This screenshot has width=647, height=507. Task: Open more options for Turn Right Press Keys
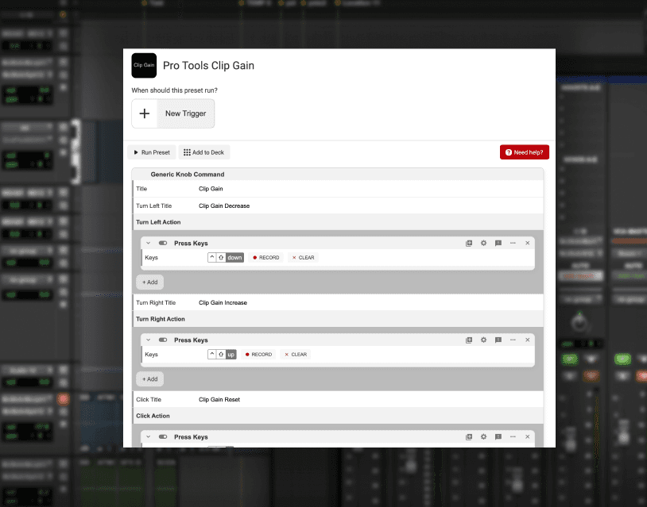(513, 340)
